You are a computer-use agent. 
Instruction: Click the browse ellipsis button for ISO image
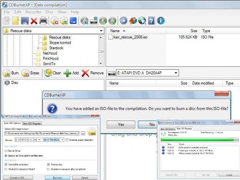click(83, 134)
